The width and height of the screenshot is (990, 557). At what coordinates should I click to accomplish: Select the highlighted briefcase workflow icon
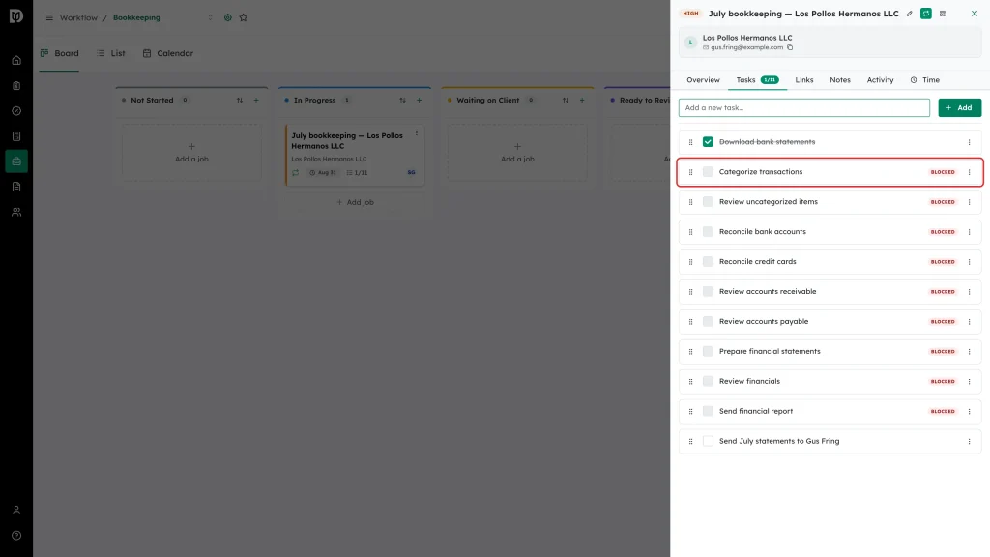coord(16,161)
